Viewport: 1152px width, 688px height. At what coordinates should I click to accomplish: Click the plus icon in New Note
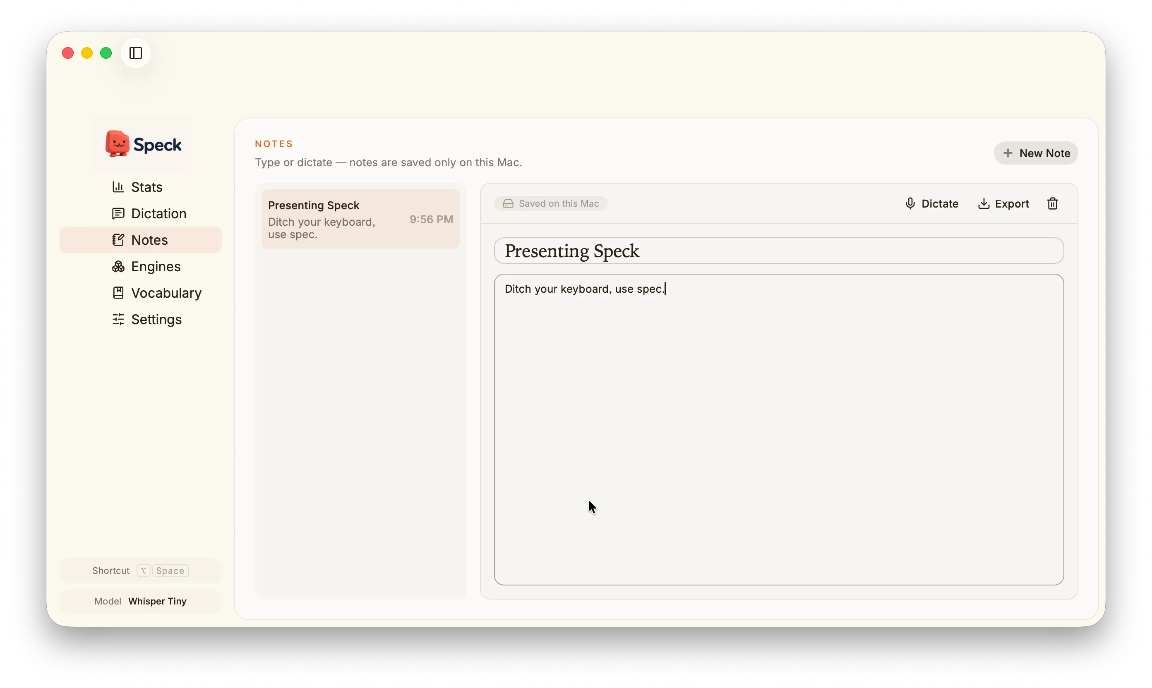coord(1007,153)
